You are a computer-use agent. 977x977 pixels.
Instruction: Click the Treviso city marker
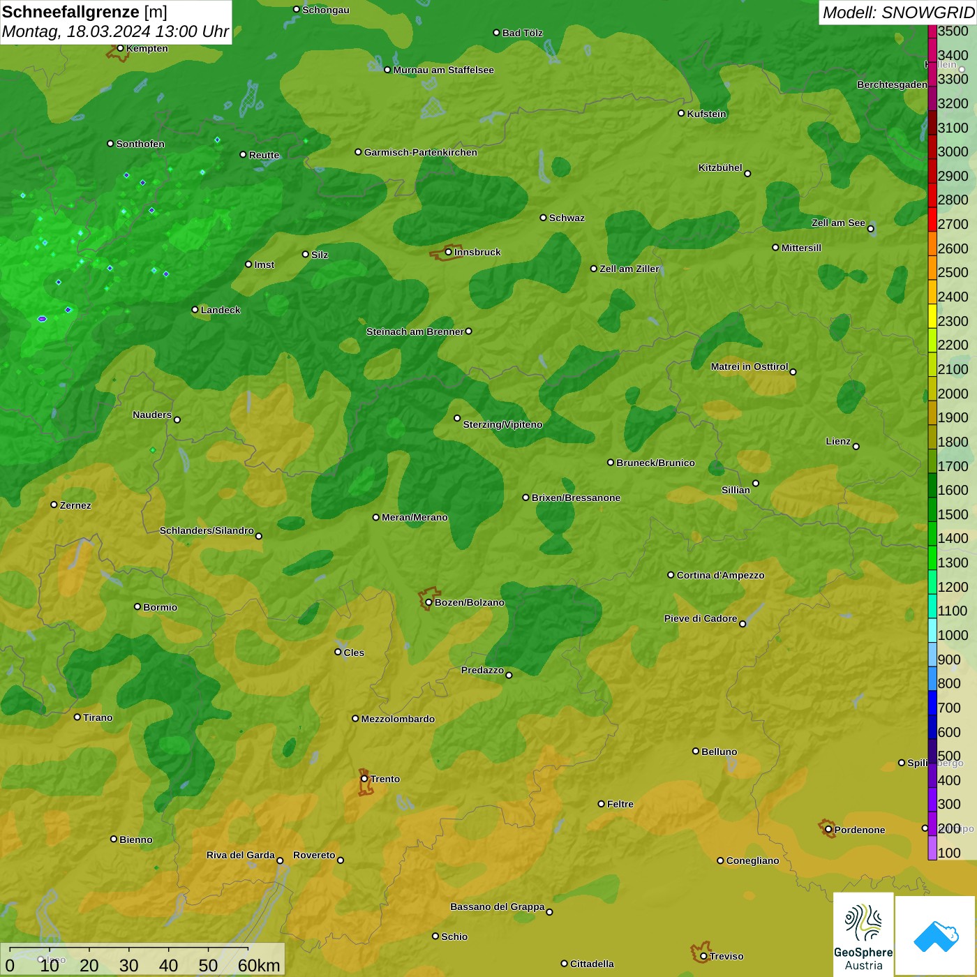point(703,956)
